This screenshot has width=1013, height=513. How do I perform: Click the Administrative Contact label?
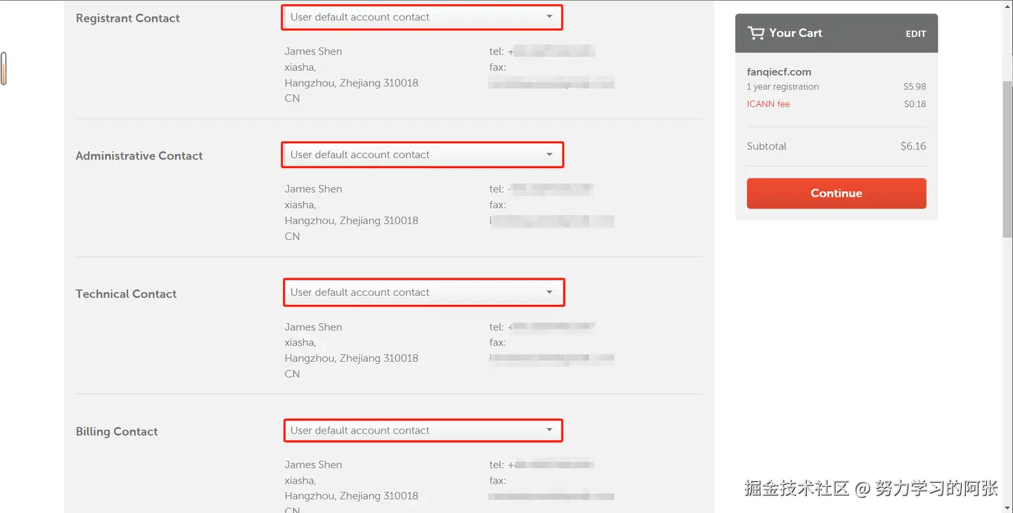[139, 156]
